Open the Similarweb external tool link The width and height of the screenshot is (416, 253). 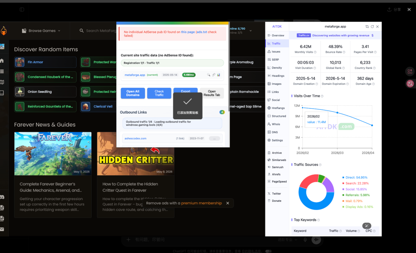point(277,160)
